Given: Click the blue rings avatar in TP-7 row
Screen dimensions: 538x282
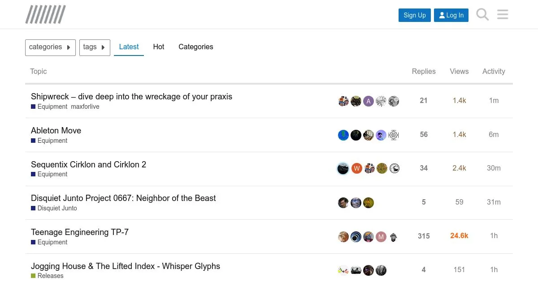Looking at the screenshot, I should click(x=356, y=237).
